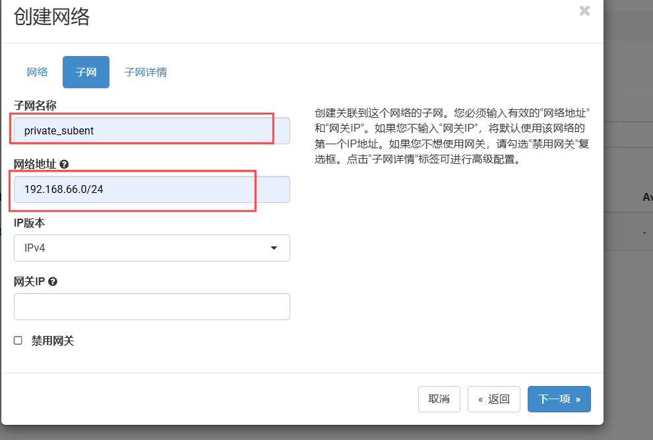Focus the 子网名称 field containing private_subent
Image resolution: width=653 pixels, height=440 pixels.
[x=152, y=130]
